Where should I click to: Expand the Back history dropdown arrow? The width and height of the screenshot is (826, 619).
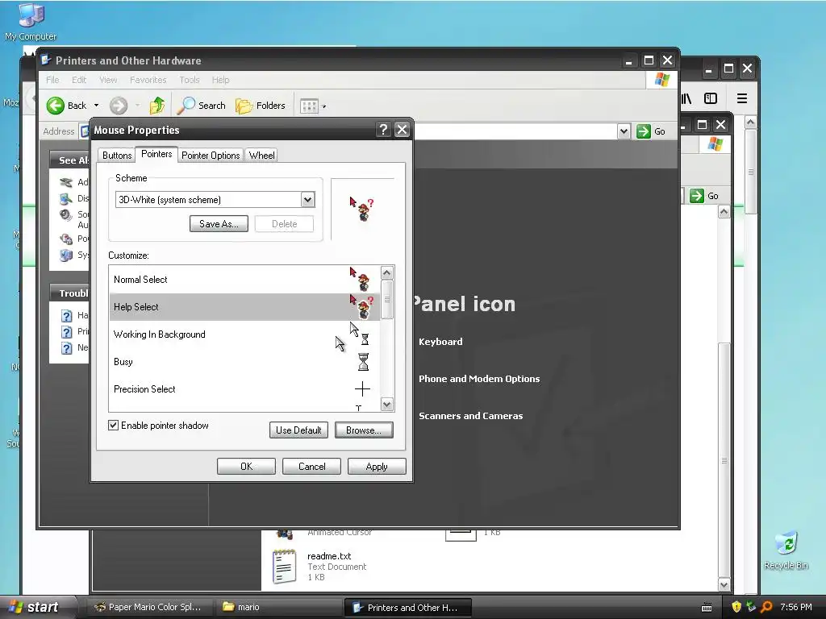97,106
